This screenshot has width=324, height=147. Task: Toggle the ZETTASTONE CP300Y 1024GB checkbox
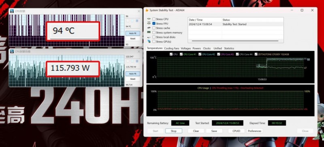coord(256,54)
